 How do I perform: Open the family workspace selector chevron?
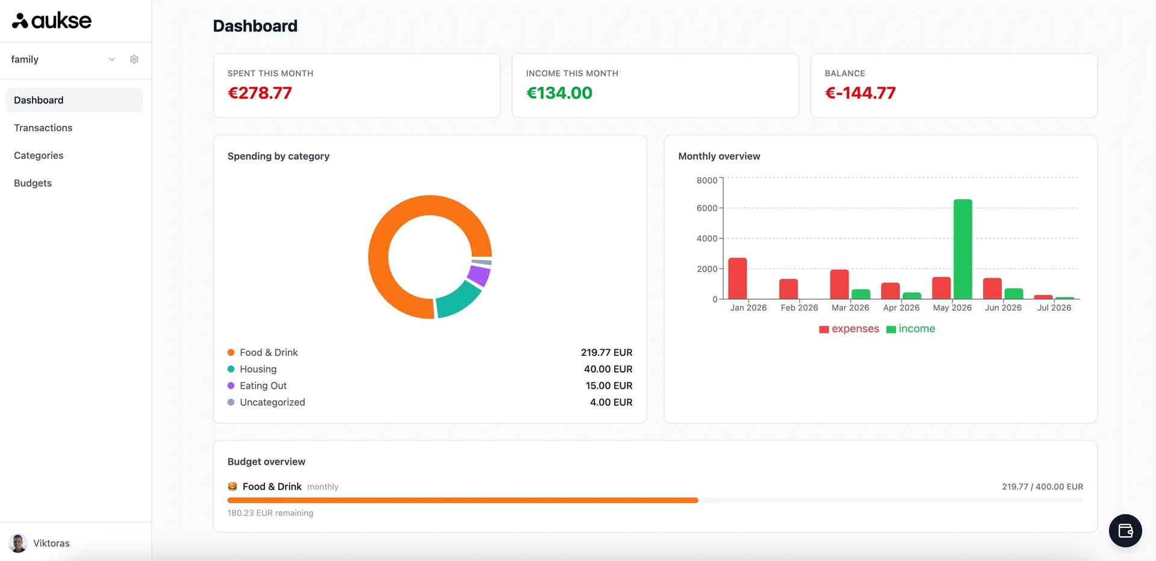pyautogui.click(x=112, y=59)
